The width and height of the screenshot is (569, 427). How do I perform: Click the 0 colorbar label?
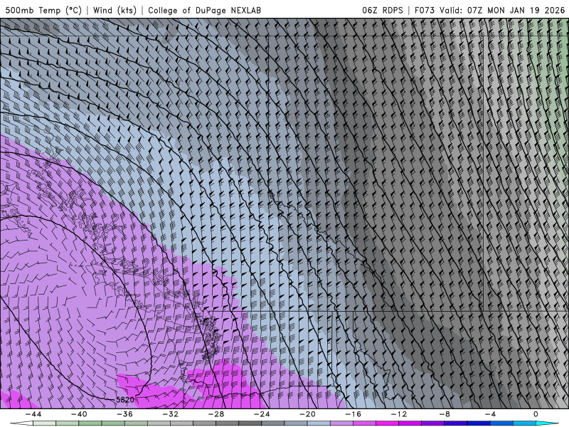[536, 414]
